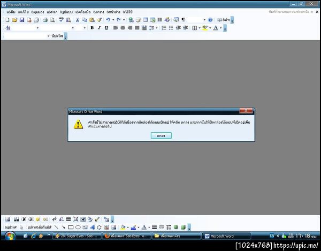Open the Font Size dropdown
The width and height of the screenshot is (321, 251).
click(x=85, y=28)
